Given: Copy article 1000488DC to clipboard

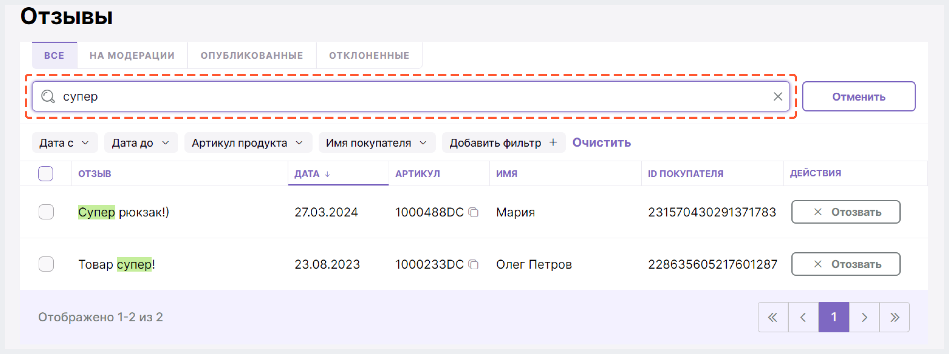Looking at the screenshot, I should click(x=473, y=212).
